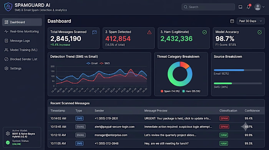269x150 pixels.
Task: Click the Blocked Sender prohibited icon
Action: click(x=7, y=59)
